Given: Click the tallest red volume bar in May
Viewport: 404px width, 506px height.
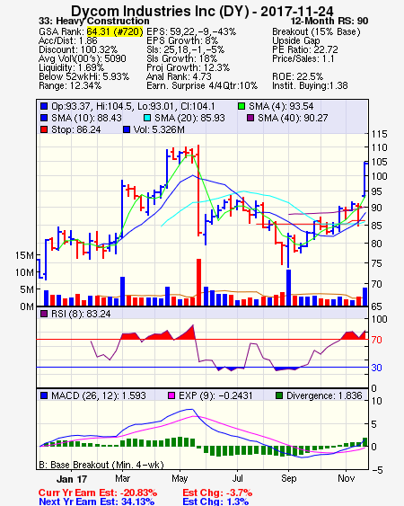Looking at the screenshot, I should [199, 282].
